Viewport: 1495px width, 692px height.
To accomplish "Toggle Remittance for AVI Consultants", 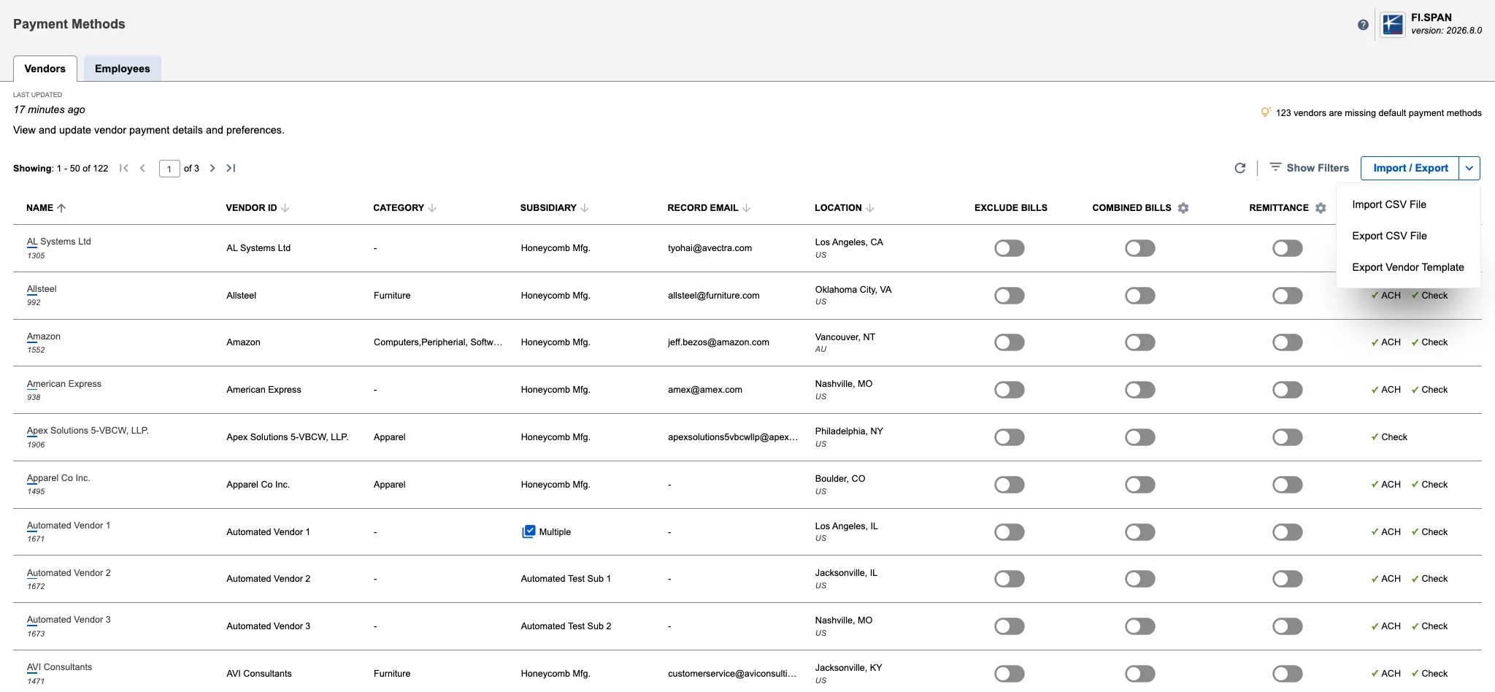I will (x=1288, y=674).
